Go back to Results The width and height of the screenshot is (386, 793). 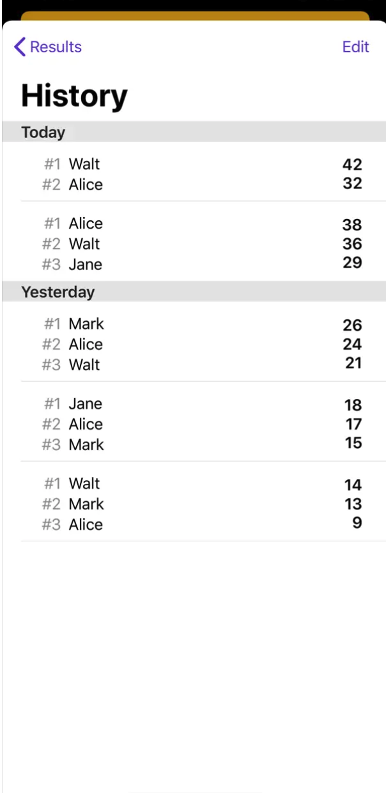56,47
